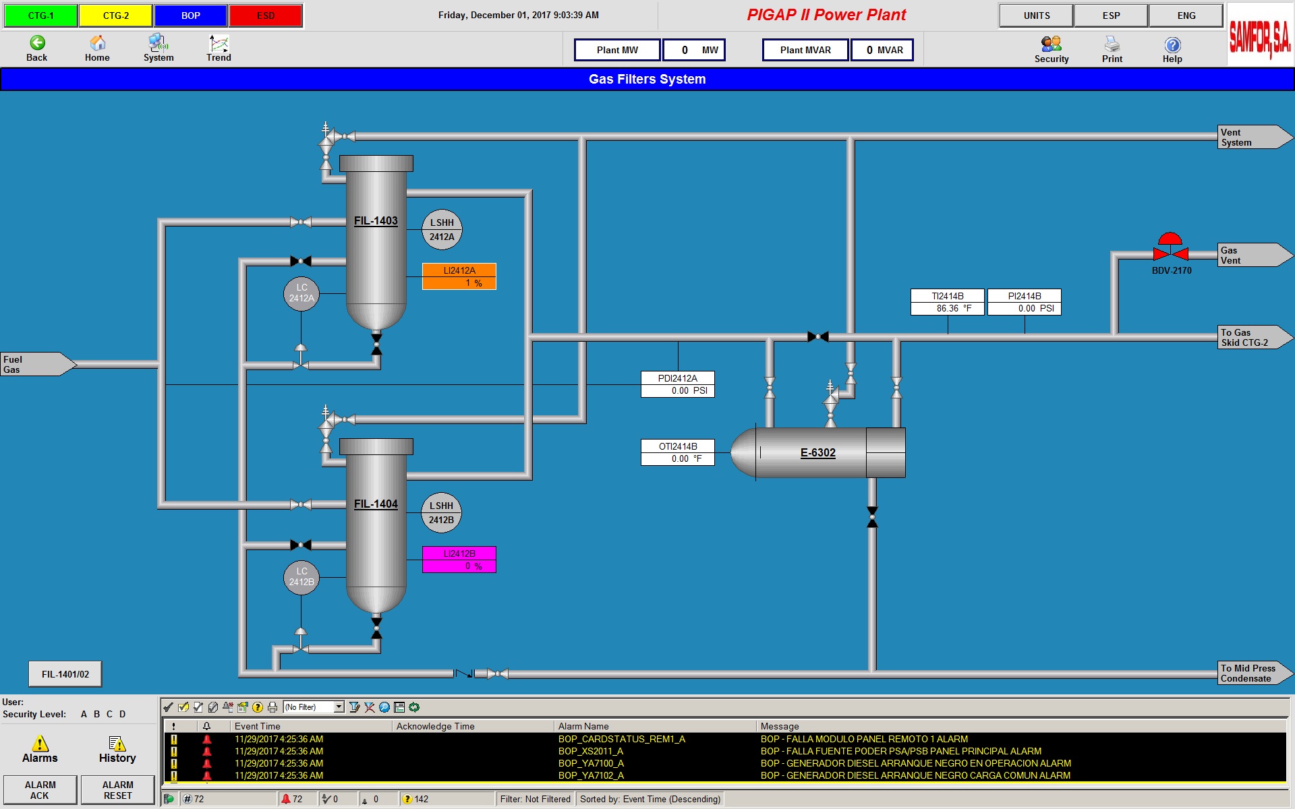Image resolution: width=1295 pixels, height=809 pixels.
Task: Sort by the Alarm Name column header
Action: coord(656,726)
